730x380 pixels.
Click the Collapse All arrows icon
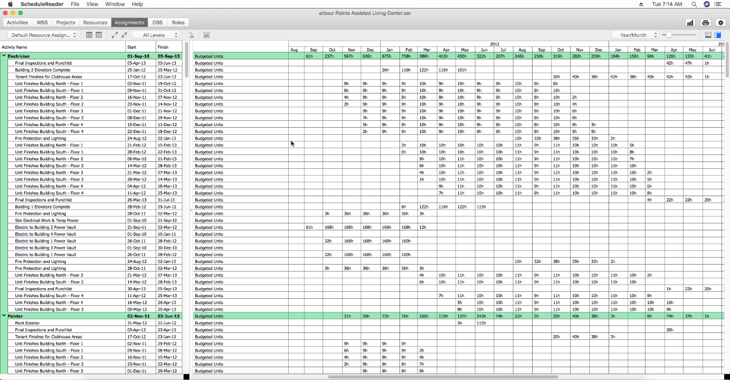[x=124, y=35]
